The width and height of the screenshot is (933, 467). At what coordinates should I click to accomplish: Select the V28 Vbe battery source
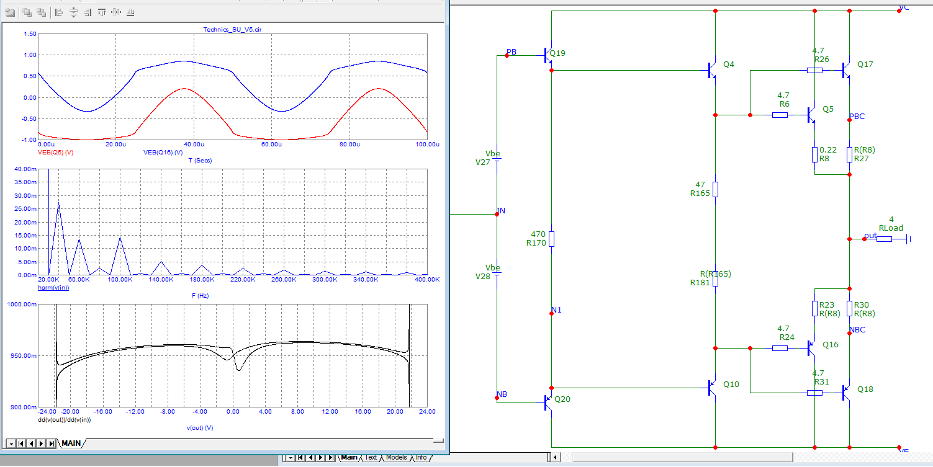tap(497, 273)
